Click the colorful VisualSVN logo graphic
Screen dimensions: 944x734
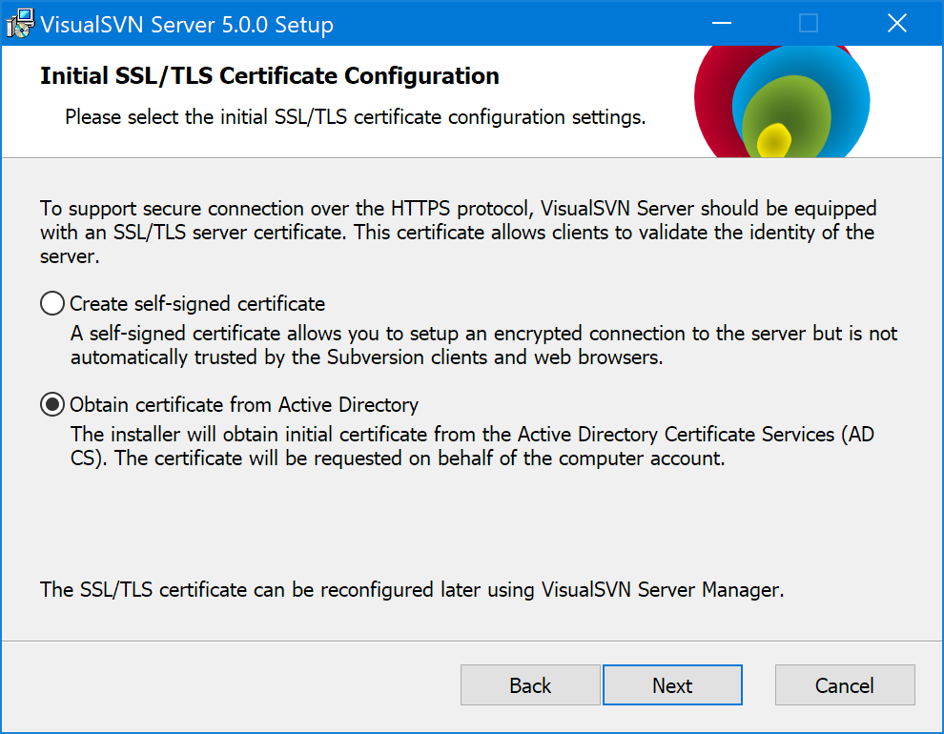click(x=782, y=100)
